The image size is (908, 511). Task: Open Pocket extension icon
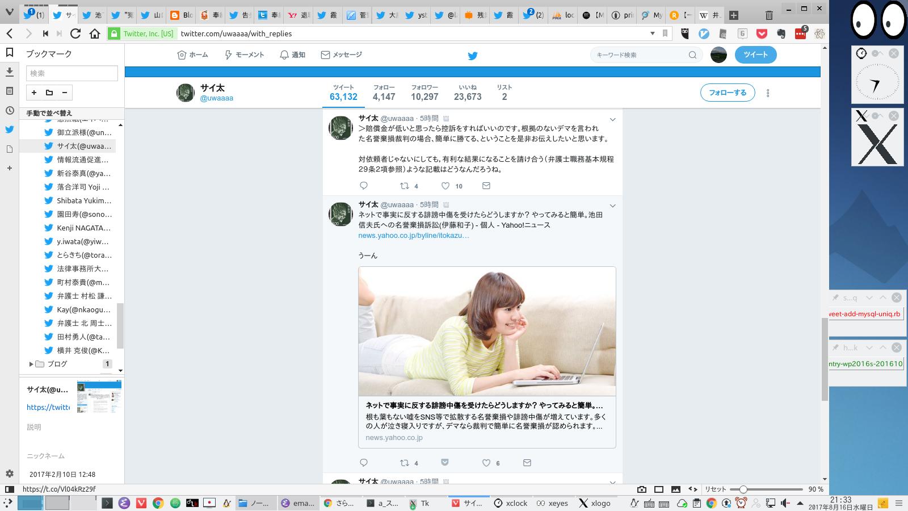(762, 33)
